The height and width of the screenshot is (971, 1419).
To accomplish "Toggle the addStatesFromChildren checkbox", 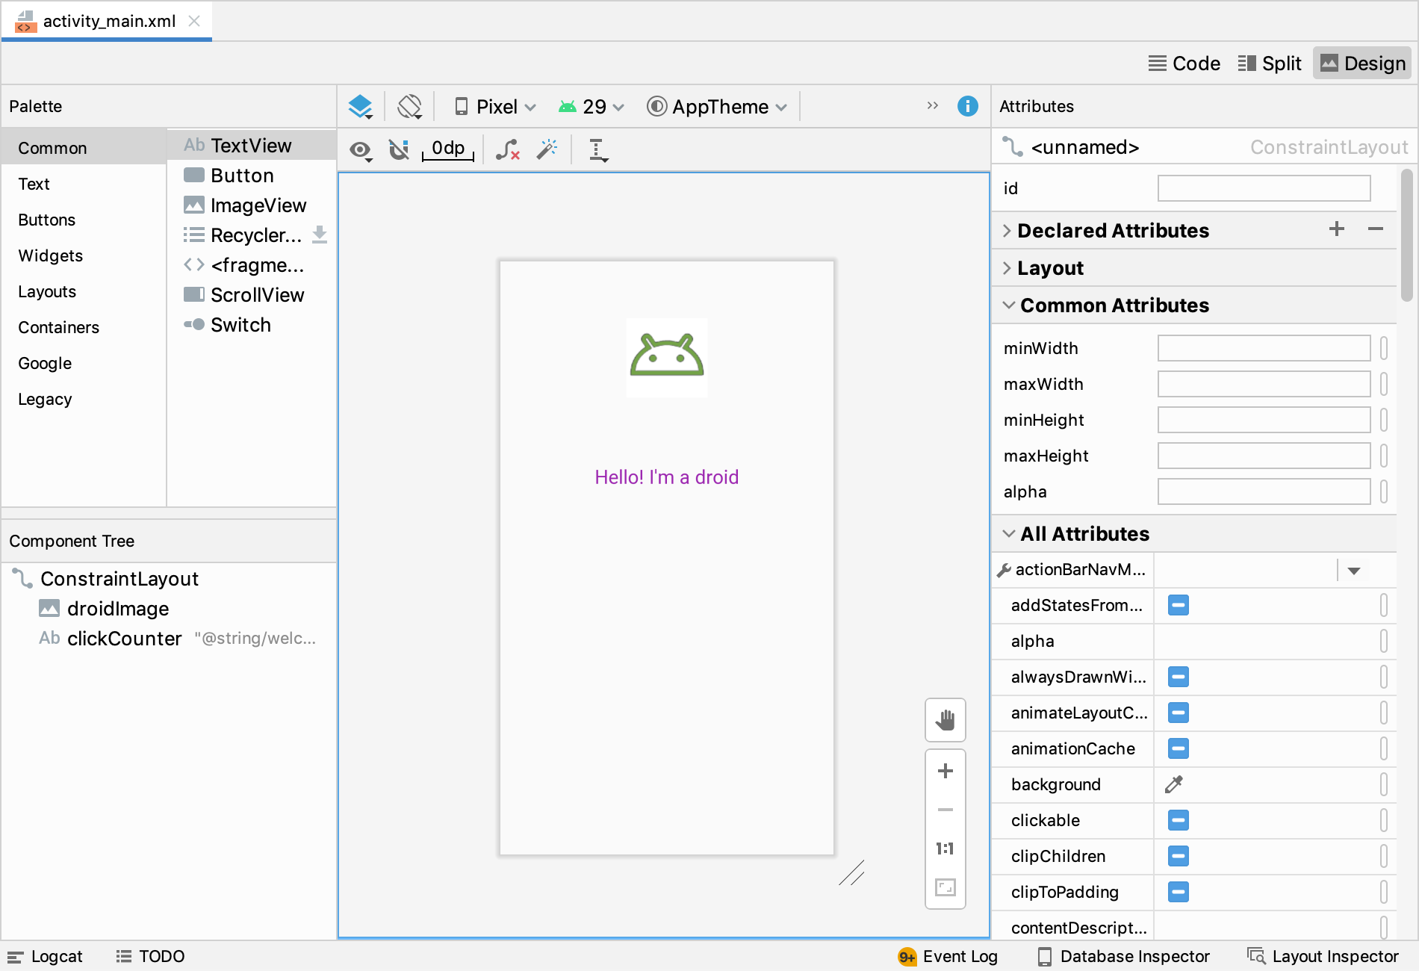I will (1179, 605).
